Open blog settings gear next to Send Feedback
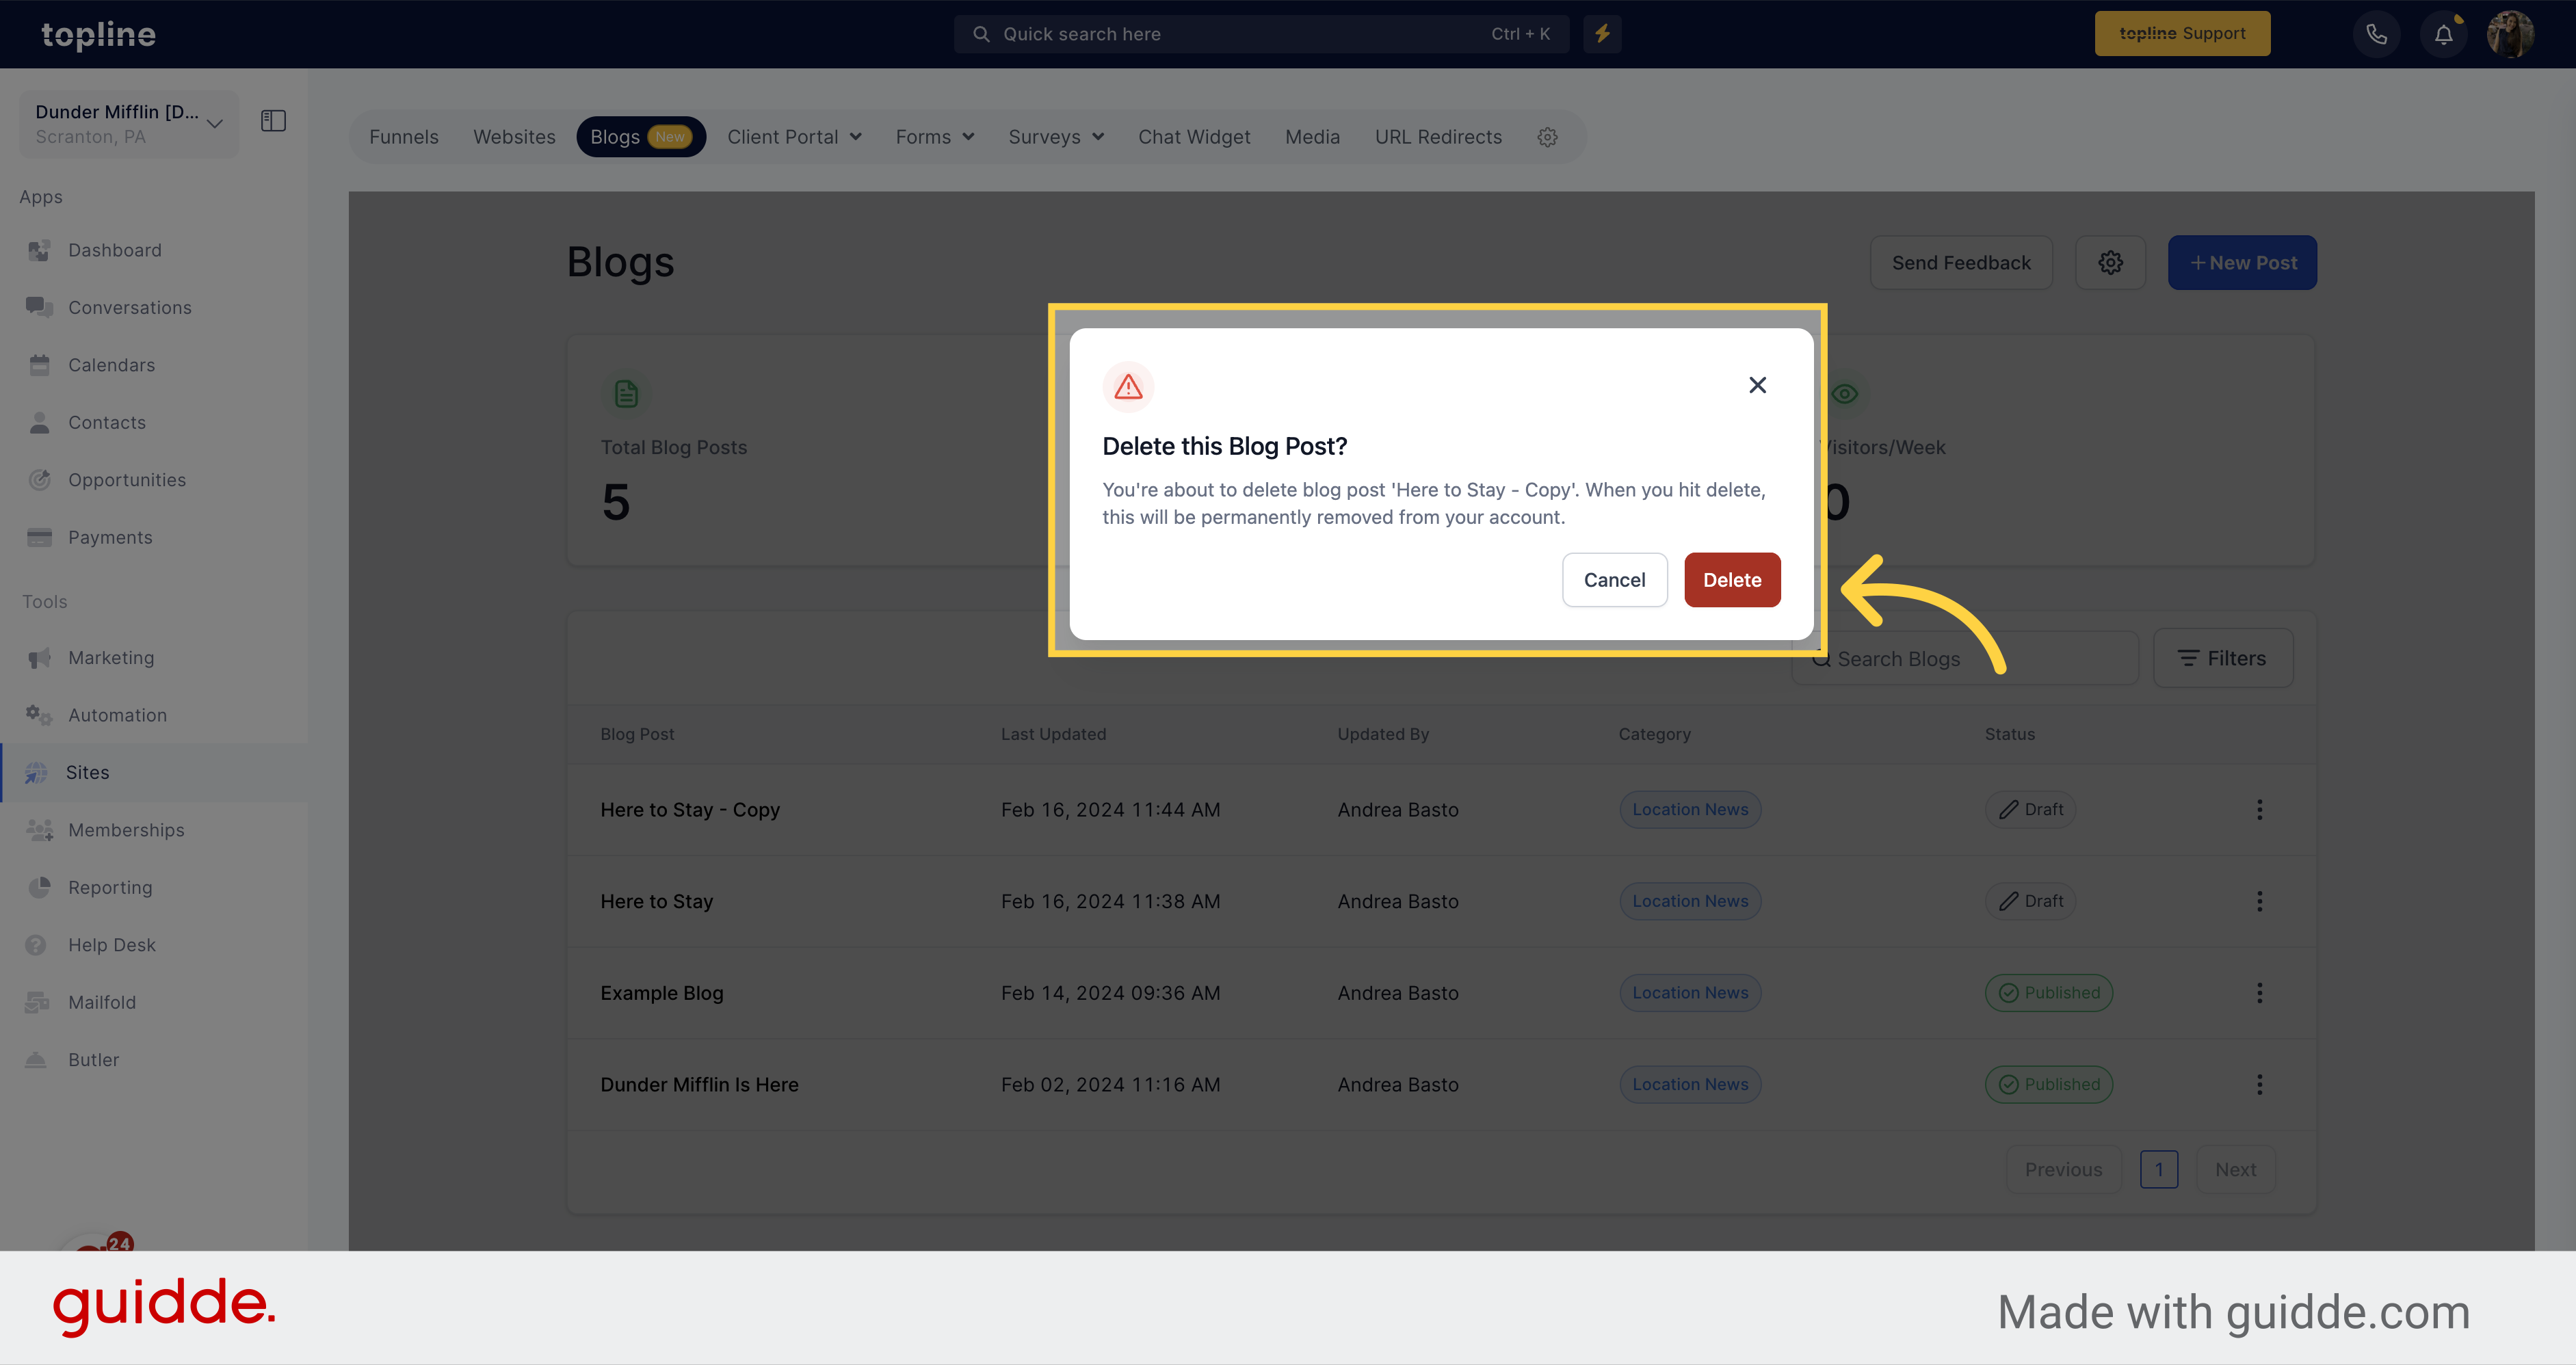 click(2110, 263)
